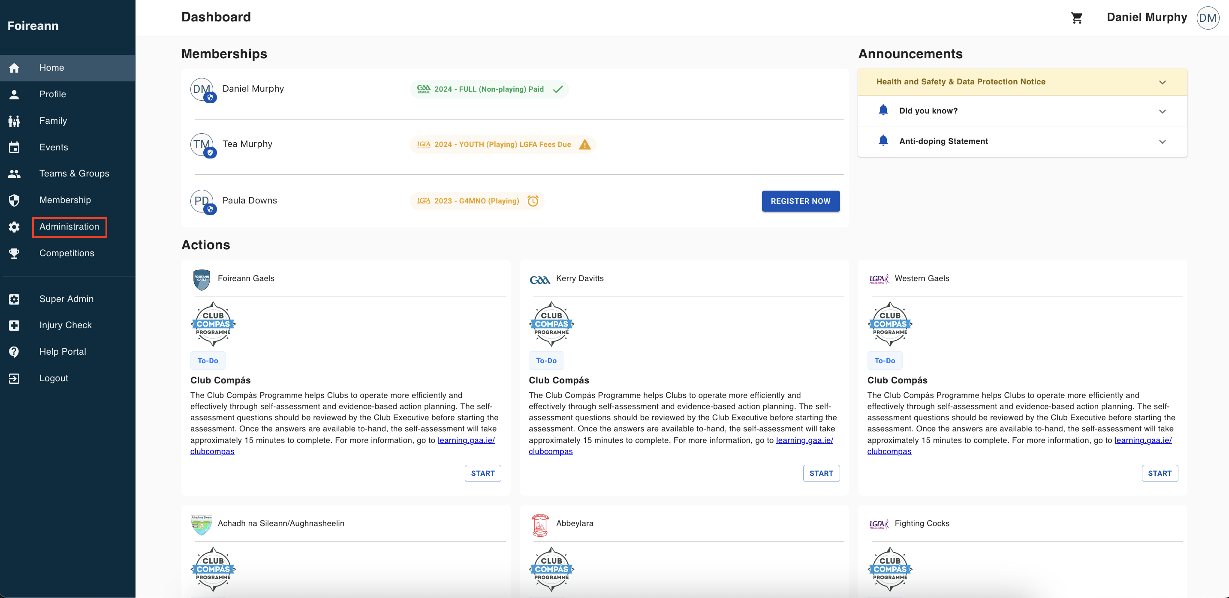
Task: Open learning.gaa.ie link in Foireann Gaels card
Action: pyautogui.click(x=466, y=440)
